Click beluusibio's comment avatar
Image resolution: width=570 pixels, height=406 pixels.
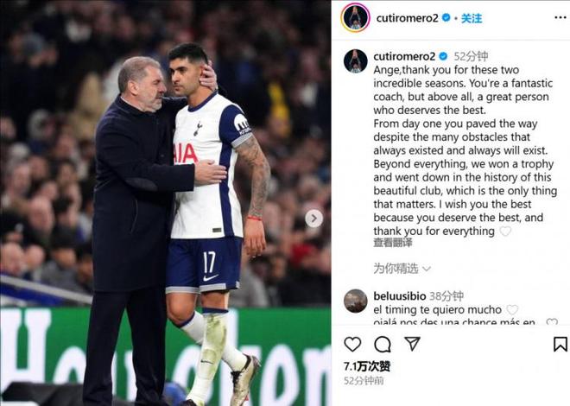(x=356, y=301)
